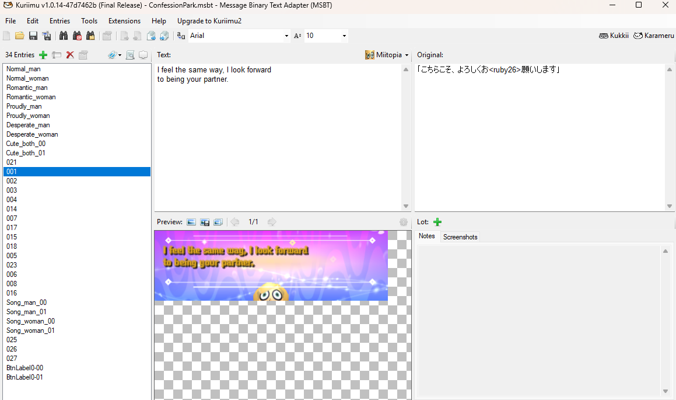The width and height of the screenshot is (676, 400).
Task: Click the Miitopia preview image
Action: 271,266
